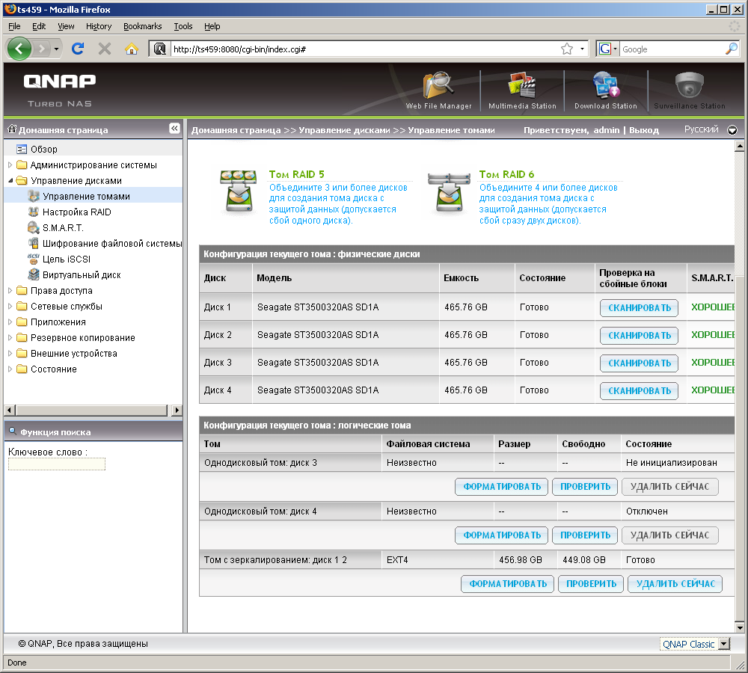Image resolution: width=748 pixels, height=673 pixels.
Task: Click the Firefox forward button
Action: [x=42, y=49]
